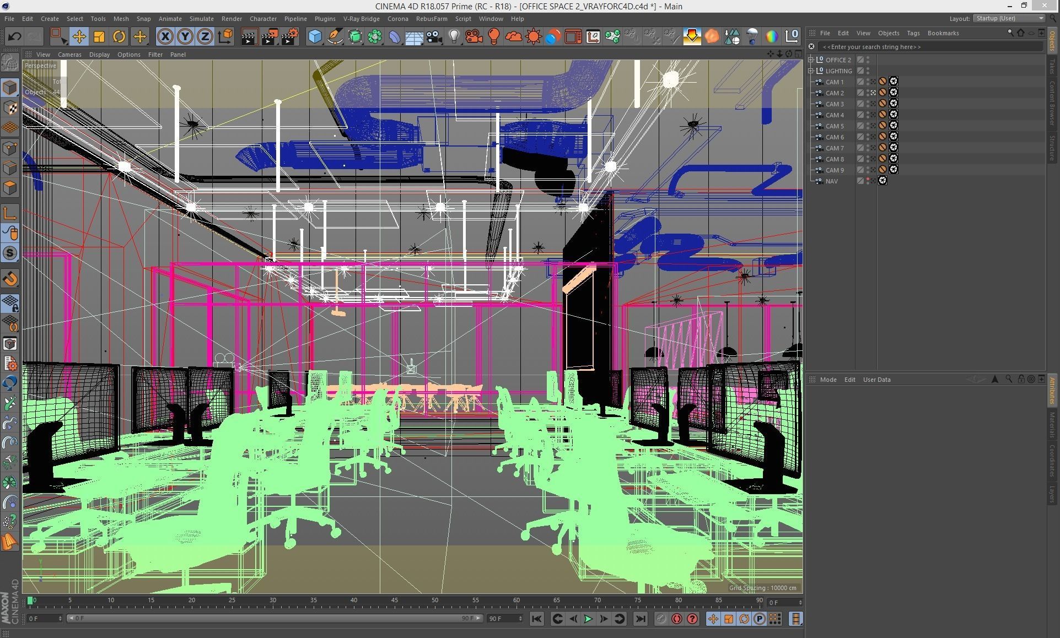This screenshot has width=1060, height=638.
Task: Click the orange cloud icon
Action: (514, 37)
